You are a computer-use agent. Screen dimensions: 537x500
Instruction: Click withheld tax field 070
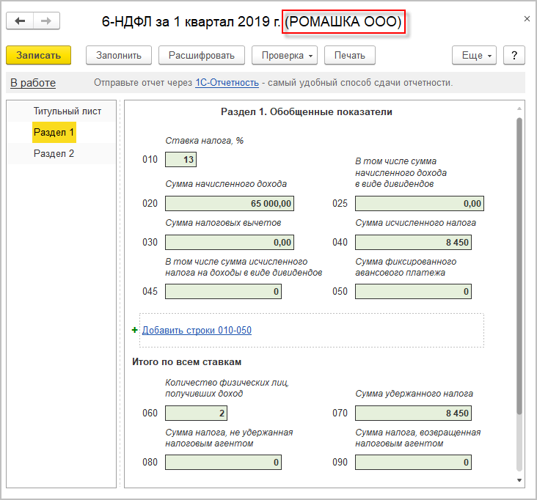(413, 413)
